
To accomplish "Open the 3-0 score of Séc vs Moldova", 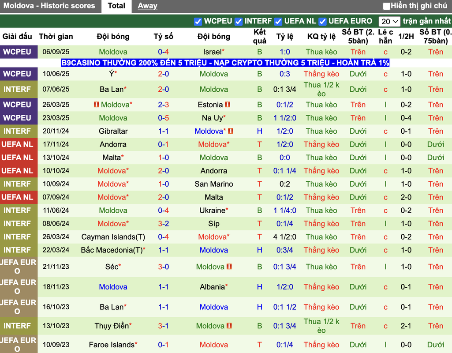I will point(164,267).
